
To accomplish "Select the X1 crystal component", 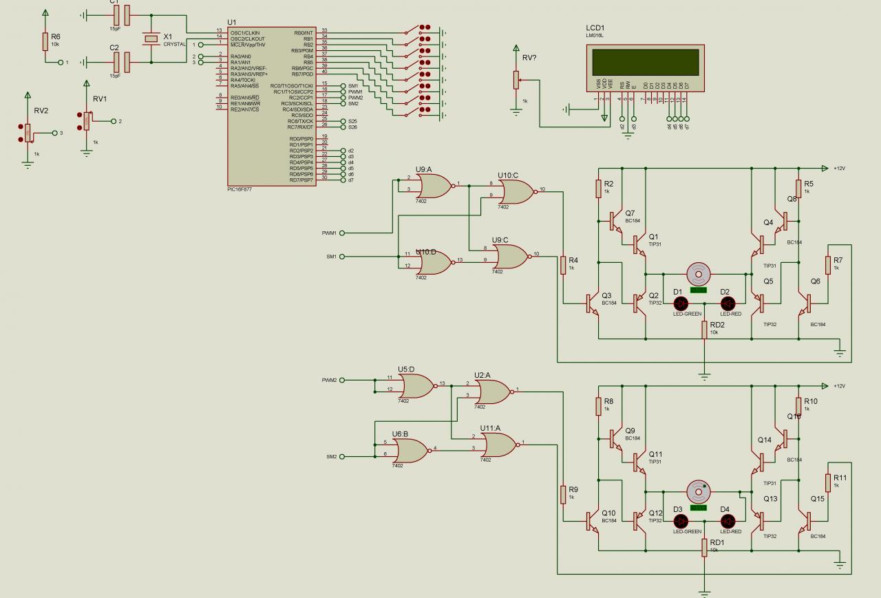I will point(151,38).
